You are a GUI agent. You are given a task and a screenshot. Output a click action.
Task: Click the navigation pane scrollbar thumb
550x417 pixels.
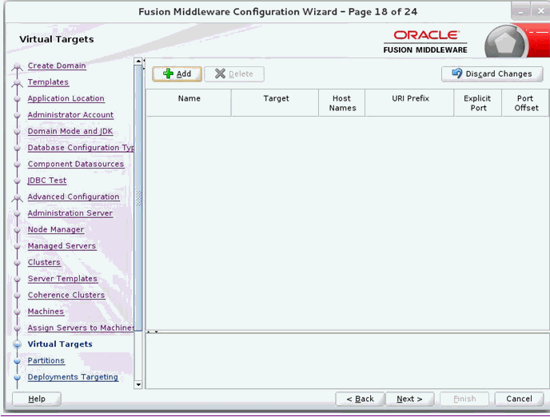(138, 198)
